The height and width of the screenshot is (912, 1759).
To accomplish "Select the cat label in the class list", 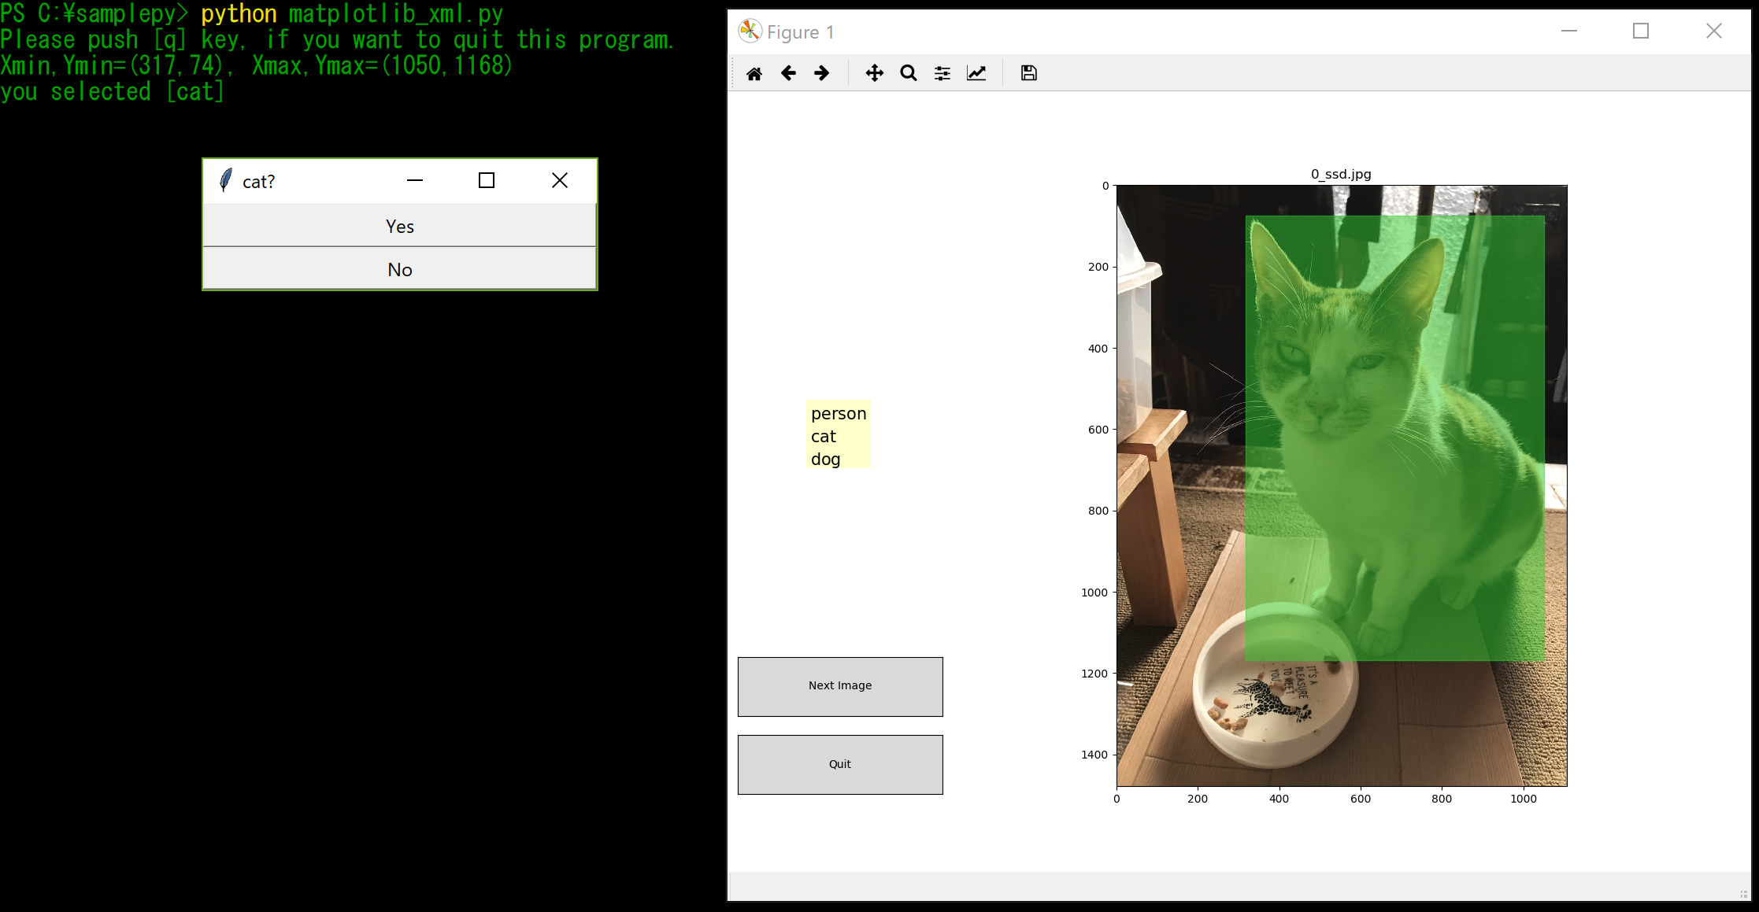I will (824, 436).
